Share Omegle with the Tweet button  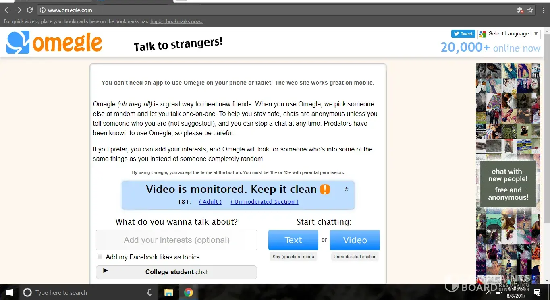[463, 34]
